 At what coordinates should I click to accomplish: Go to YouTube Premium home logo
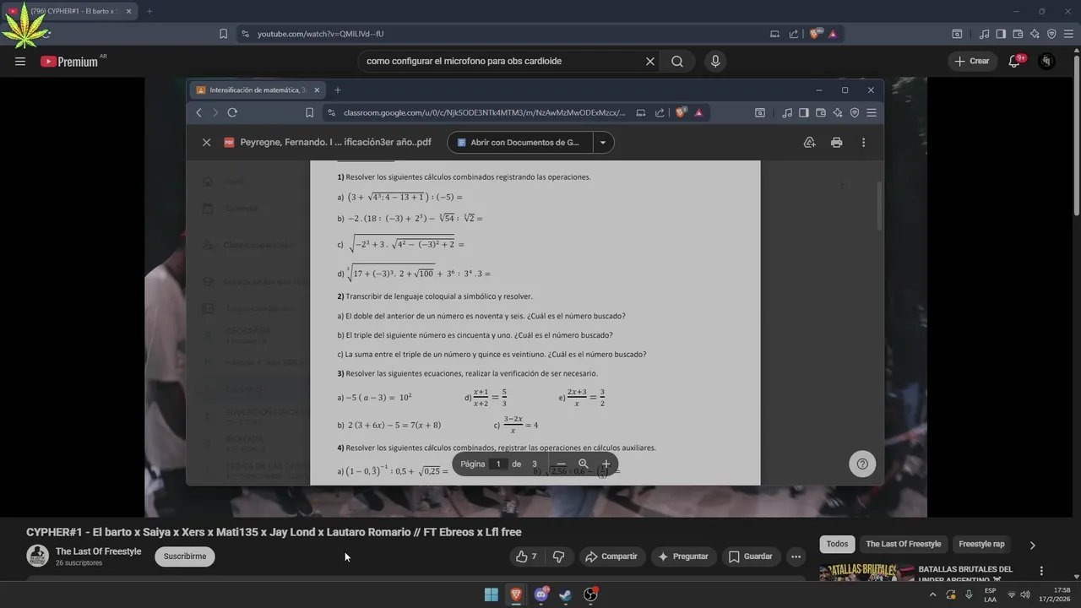[x=69, y=62]
